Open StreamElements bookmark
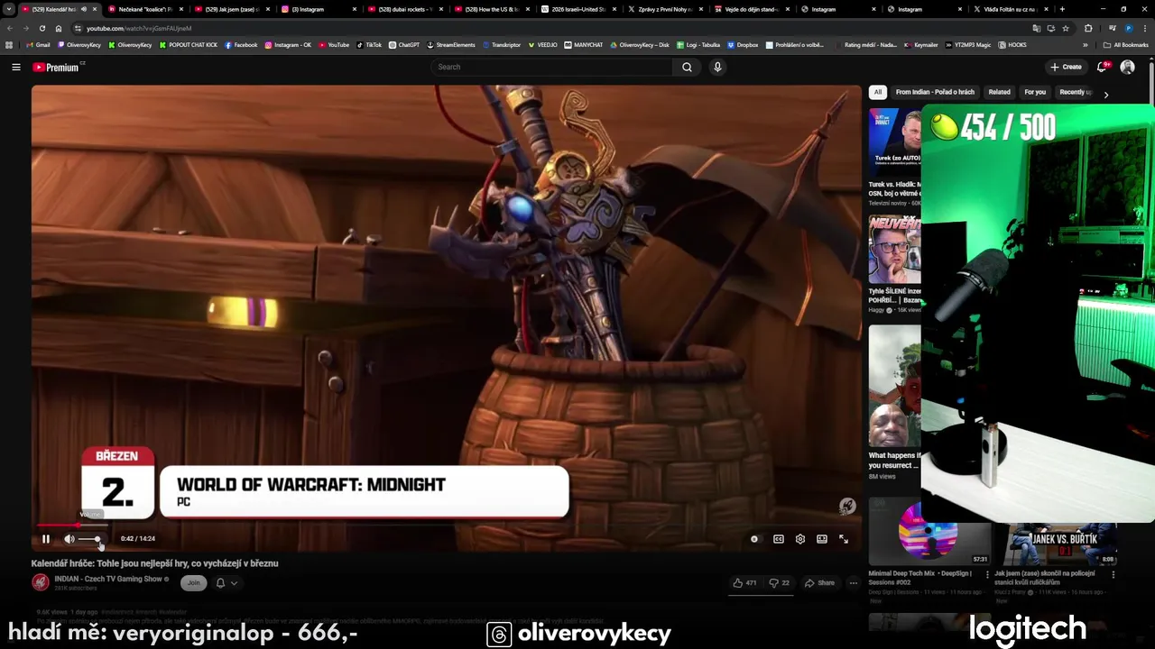 coord(451,45)
